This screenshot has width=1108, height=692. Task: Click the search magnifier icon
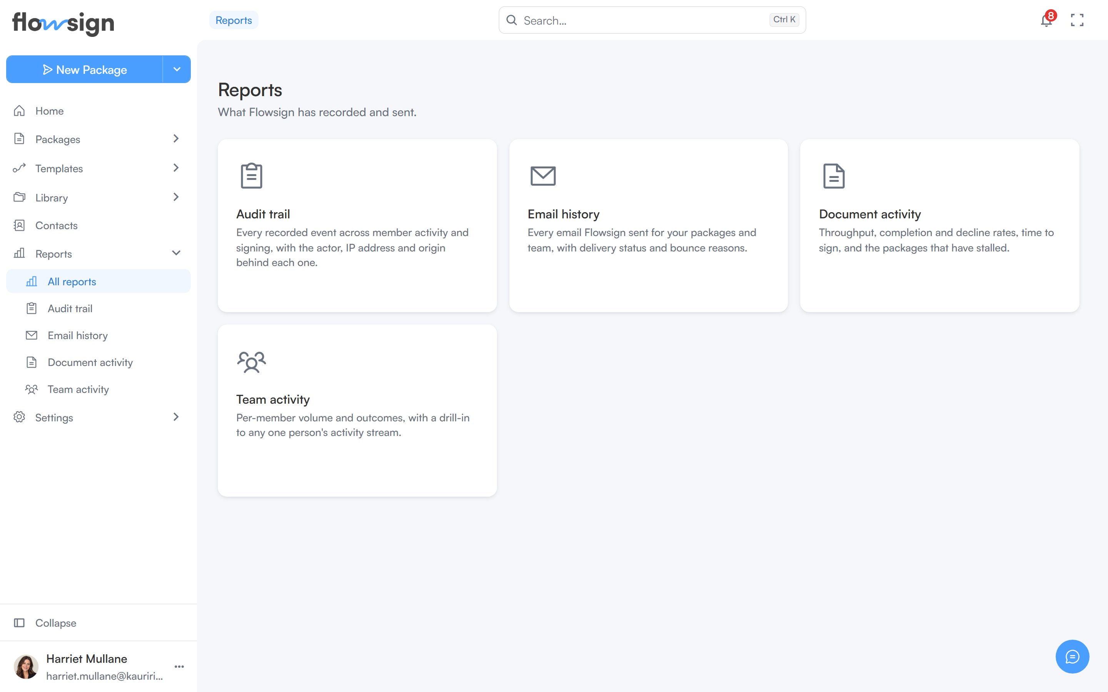tap(511, 20)
